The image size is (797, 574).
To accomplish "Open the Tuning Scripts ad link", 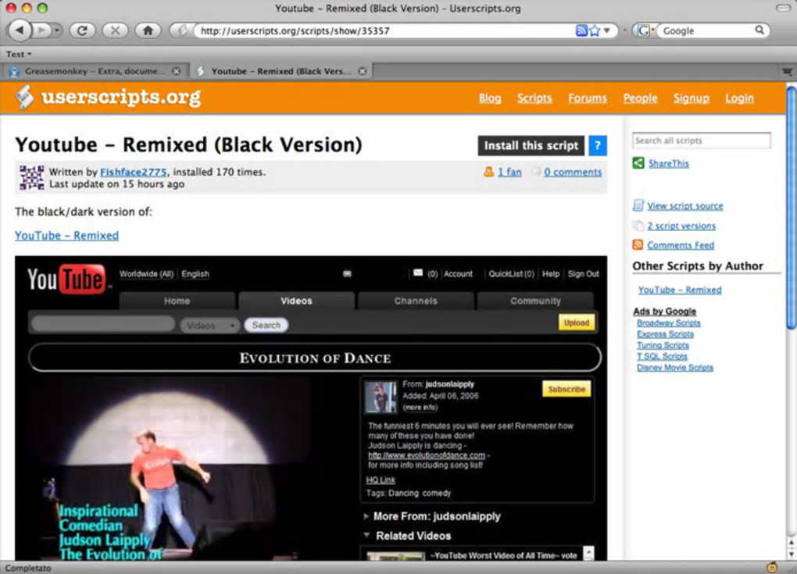I will (663, 345).
